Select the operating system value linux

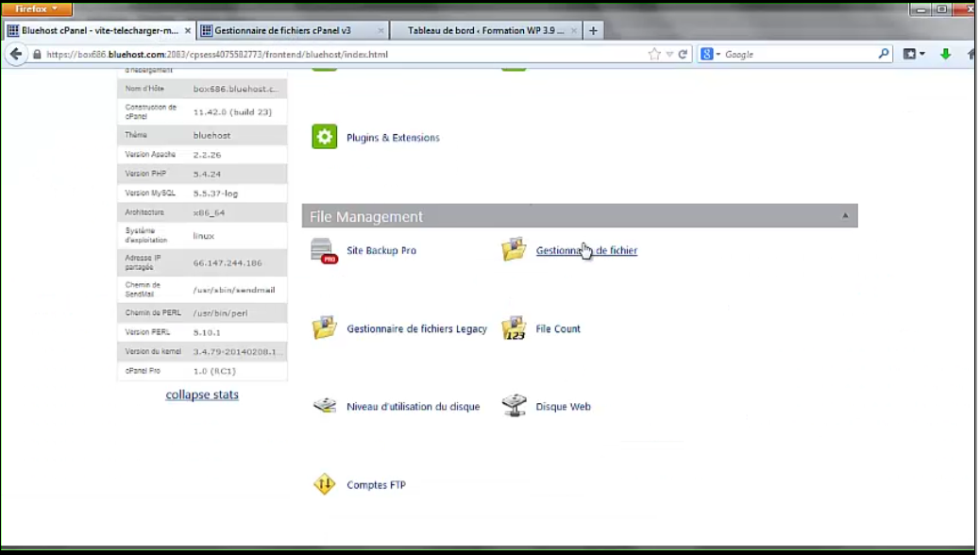coord(204,236)
